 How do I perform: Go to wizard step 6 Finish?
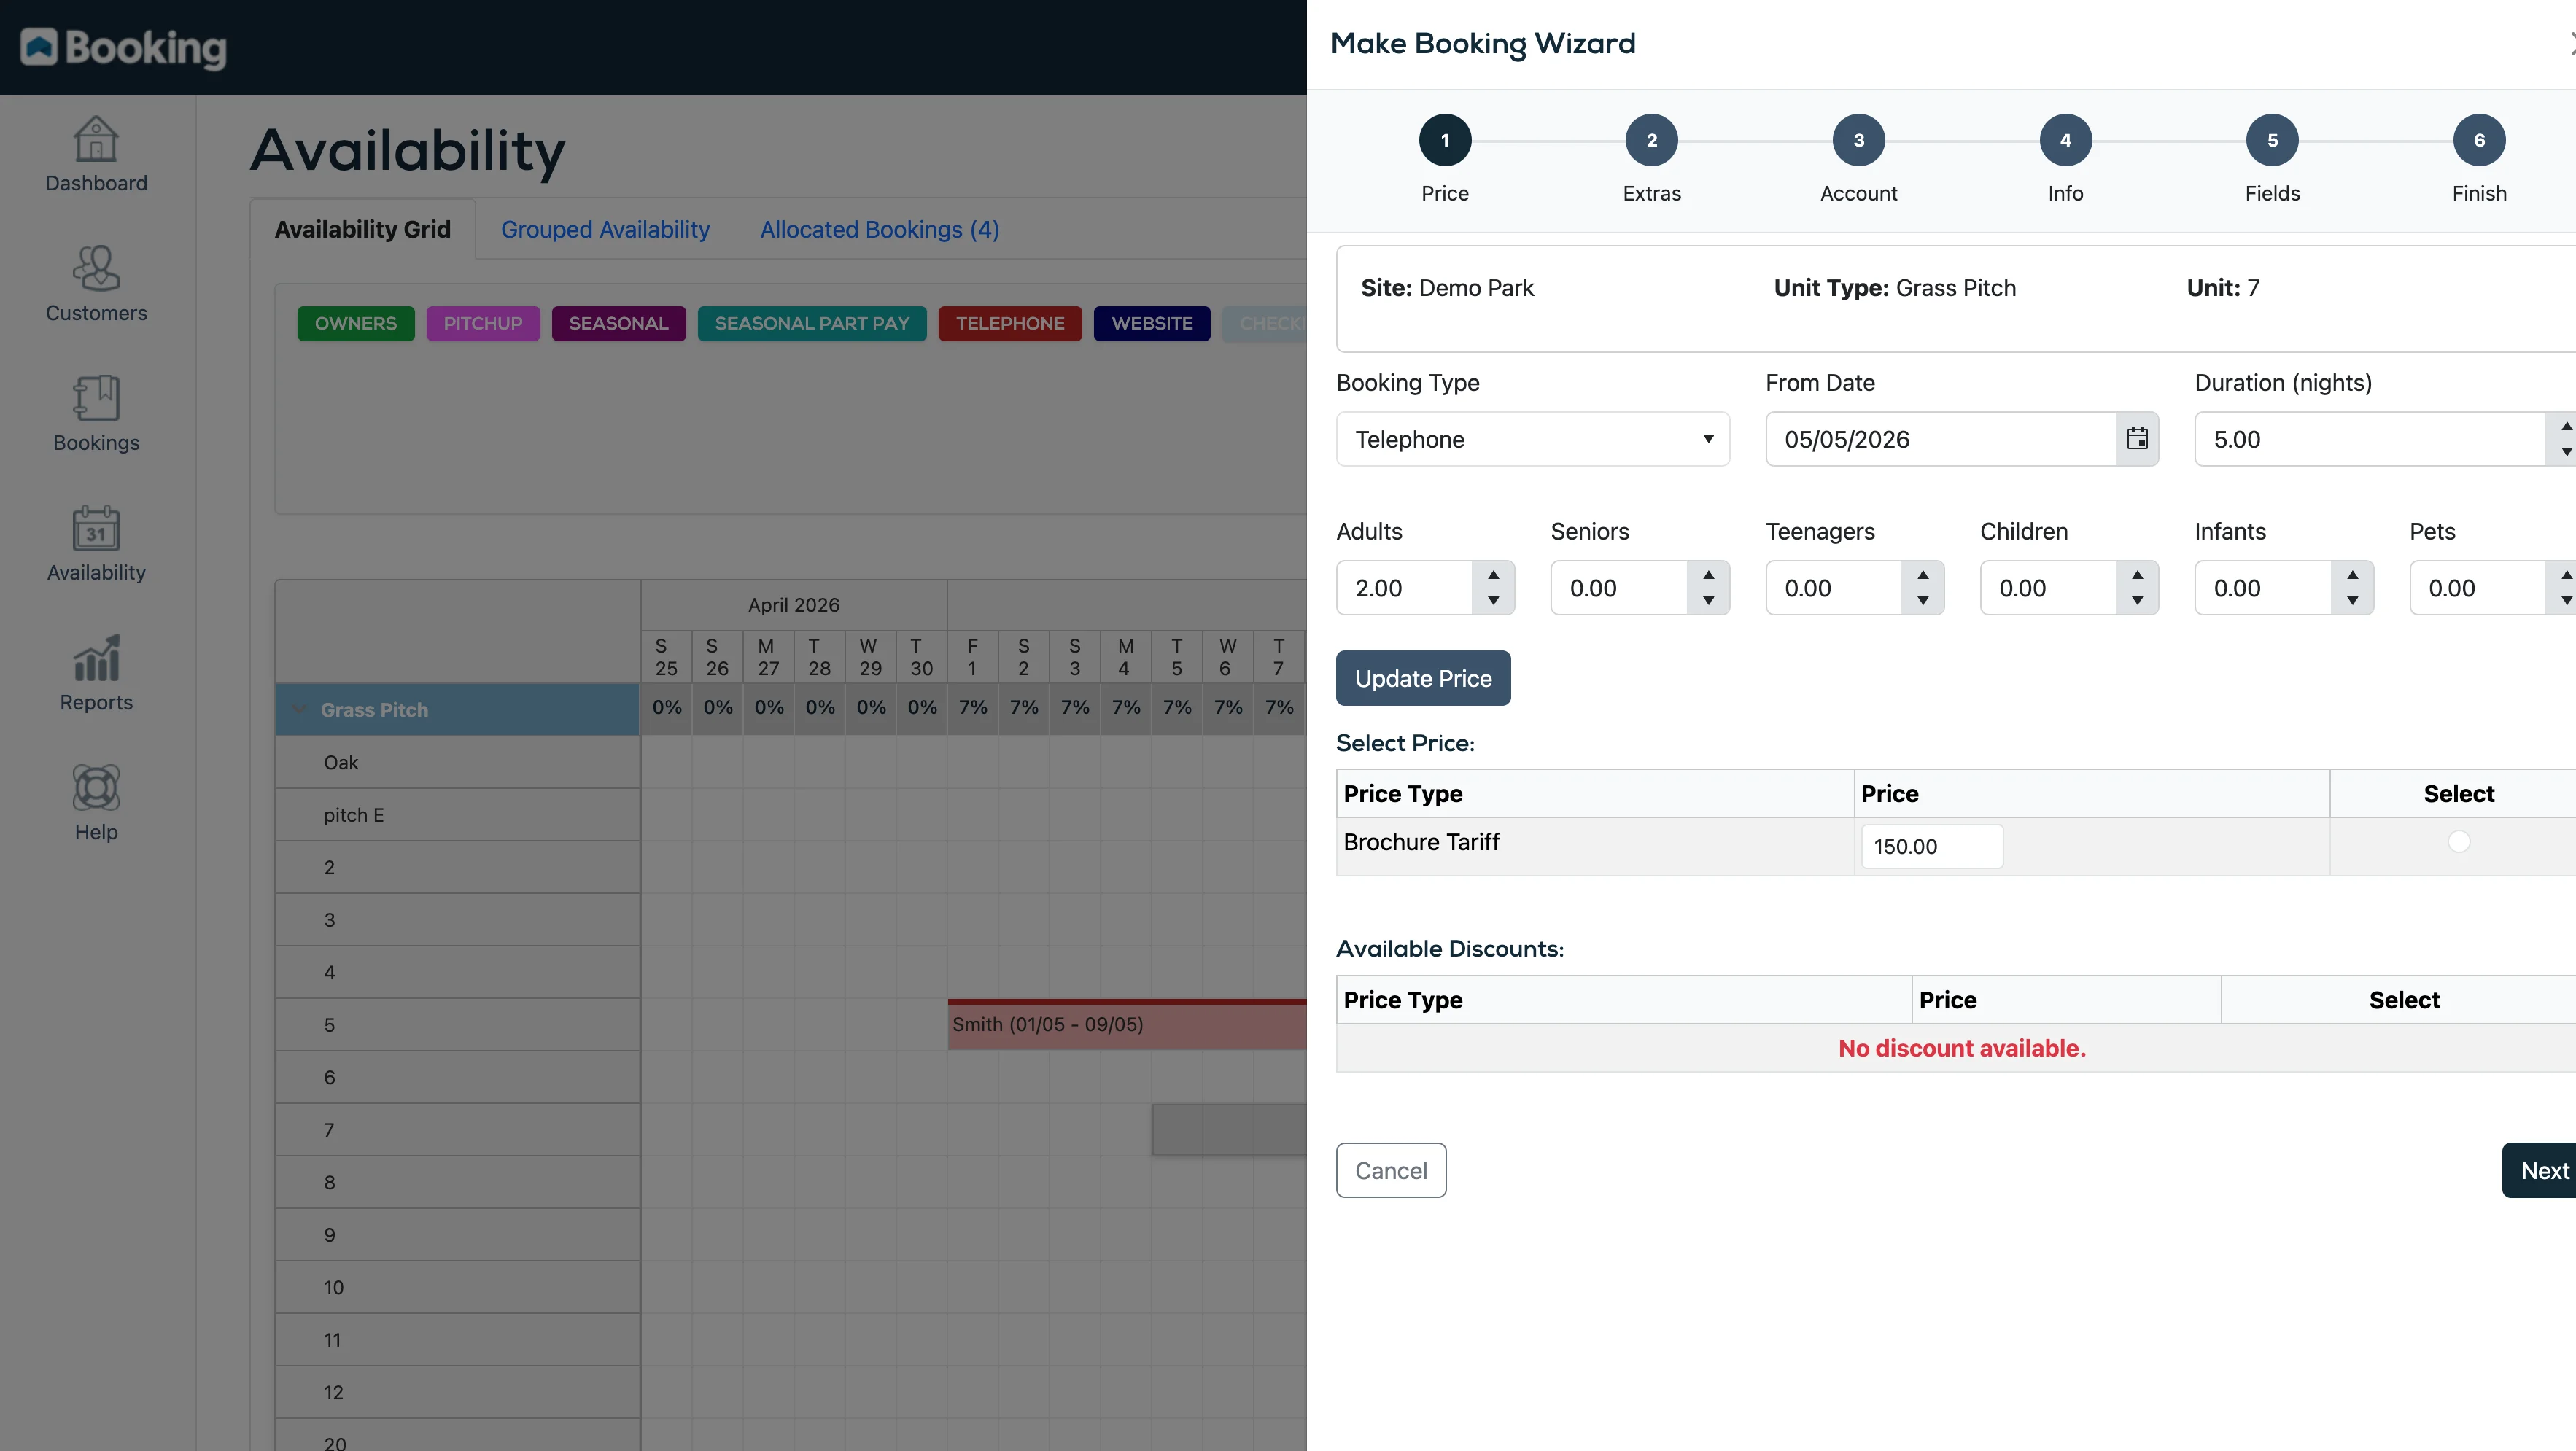(2479, 140)
